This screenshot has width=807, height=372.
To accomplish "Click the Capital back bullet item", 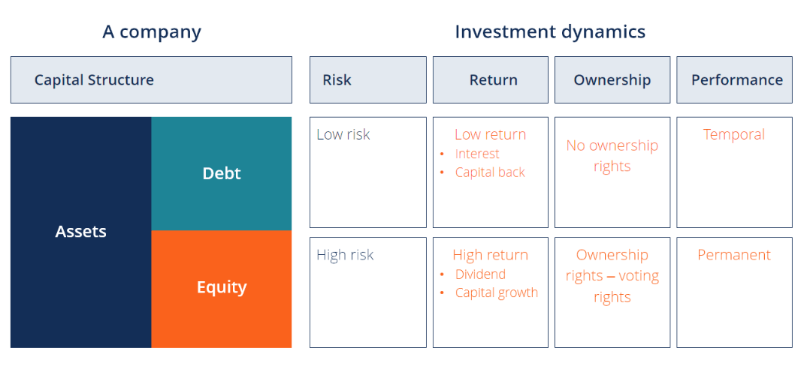I will point(490,172).
